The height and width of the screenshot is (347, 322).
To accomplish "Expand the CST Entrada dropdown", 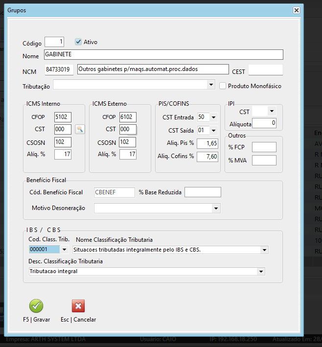I will coord(214,117).
